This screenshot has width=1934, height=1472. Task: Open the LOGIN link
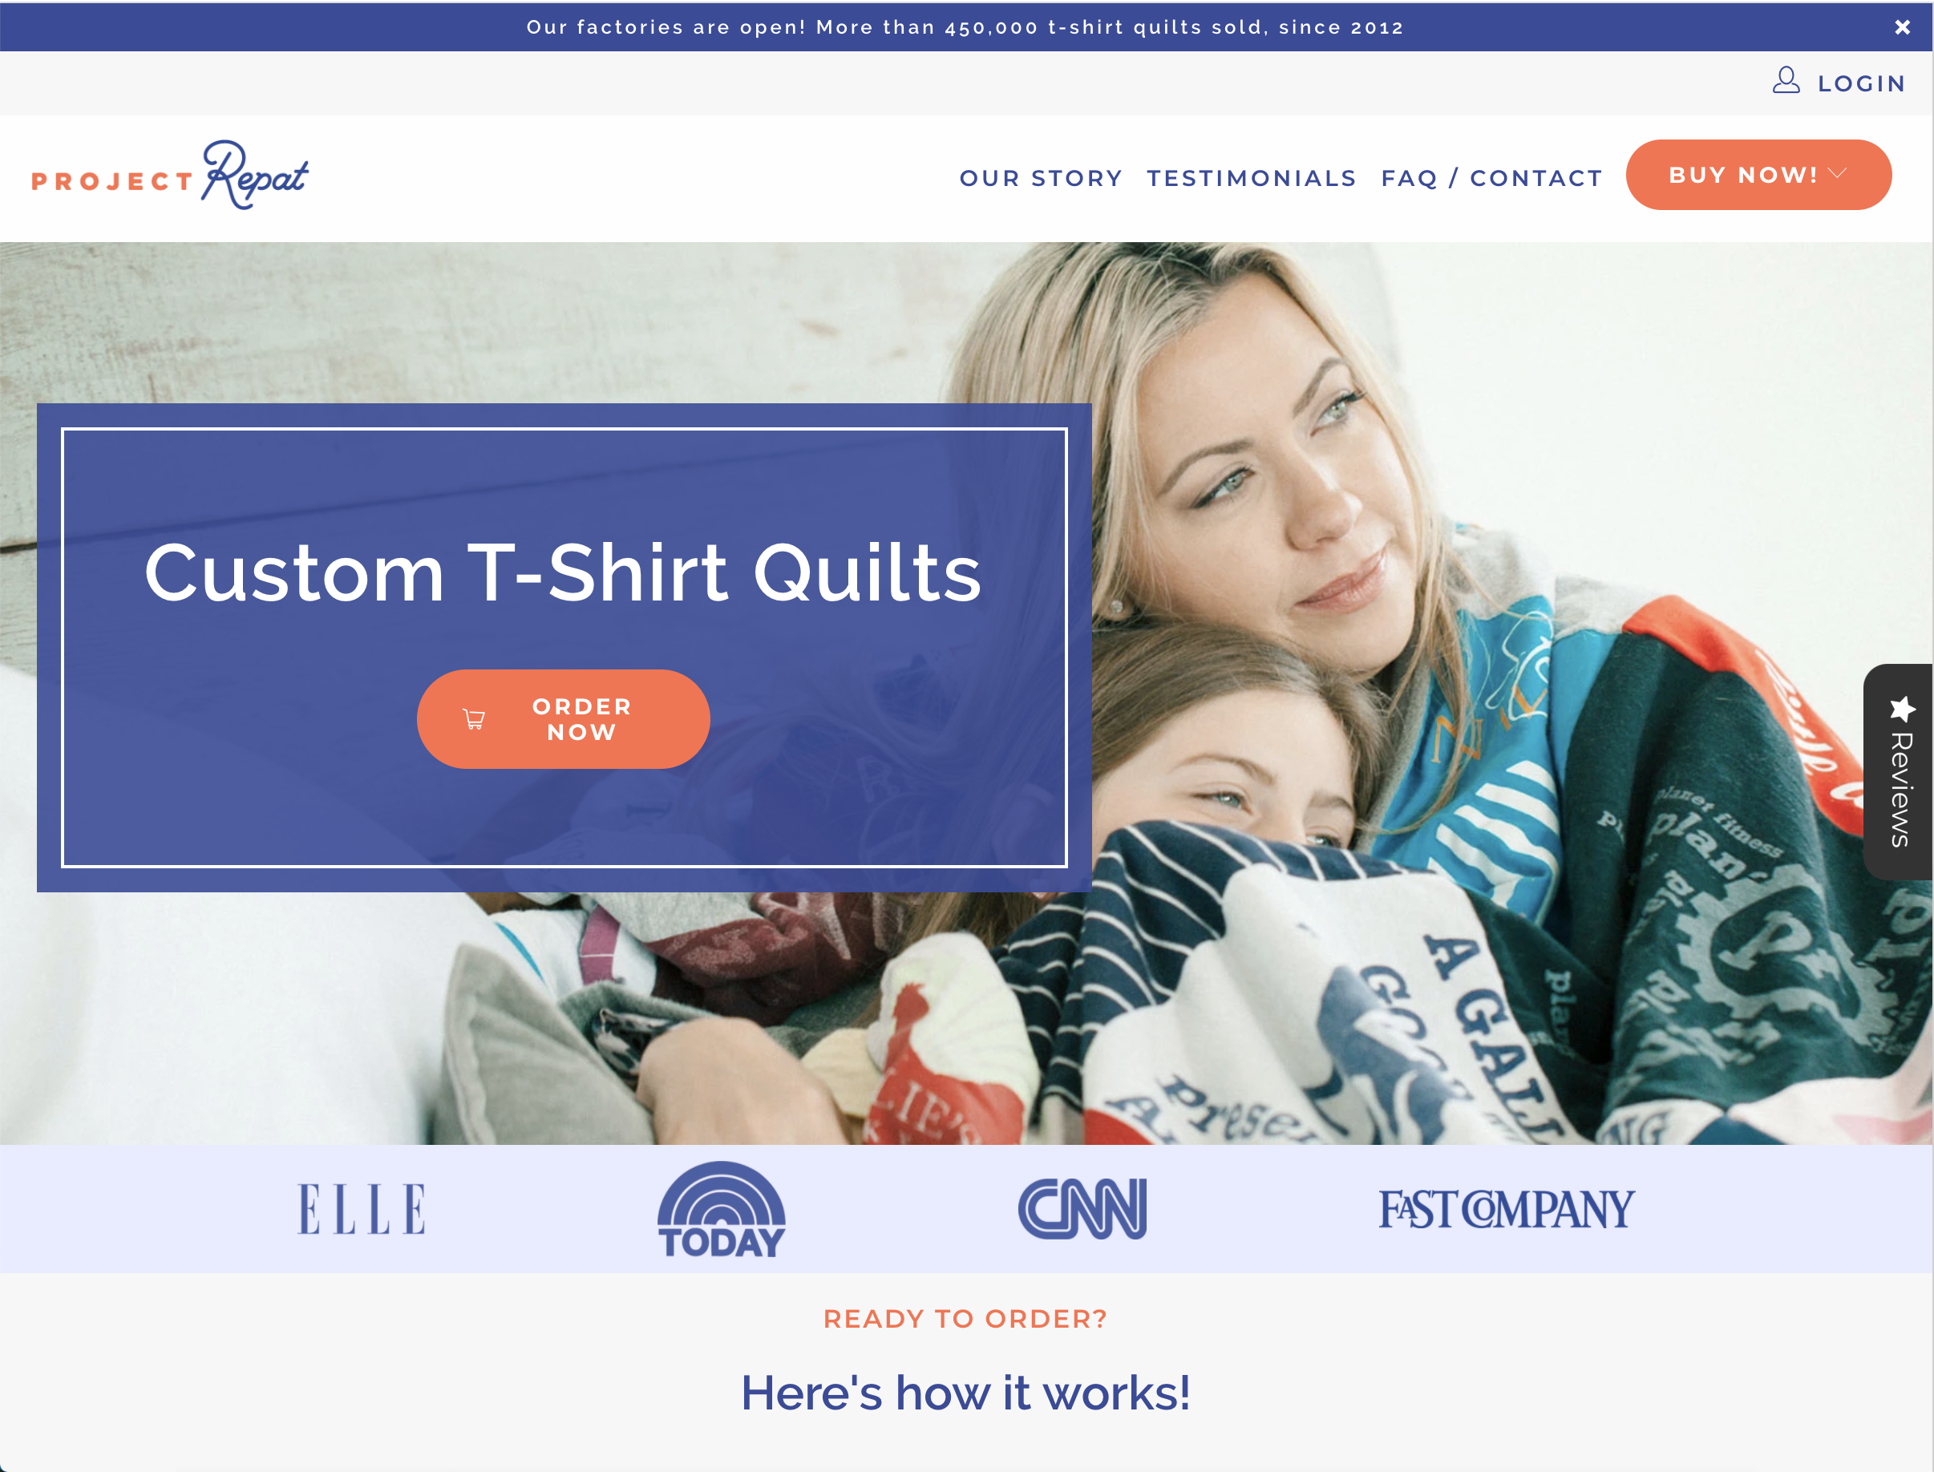(1861, 83)
